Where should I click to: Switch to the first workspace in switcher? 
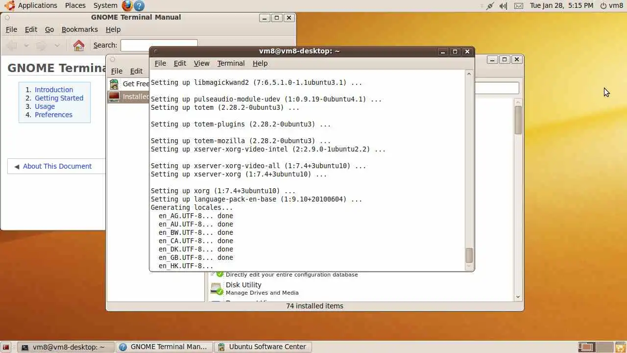pyautogui.click(x=586, y=347)
